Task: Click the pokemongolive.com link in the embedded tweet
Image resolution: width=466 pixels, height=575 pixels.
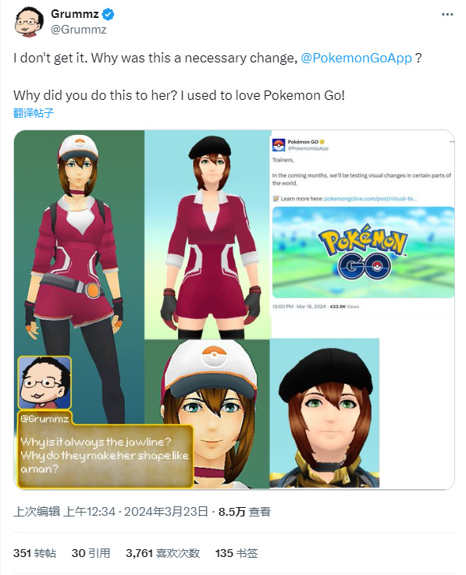Action: coord(371,198)
